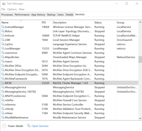The height and width of the screenshot is (131, 142).
Task: Click the macmnsvc service gear icon
Action: (3, 53)
